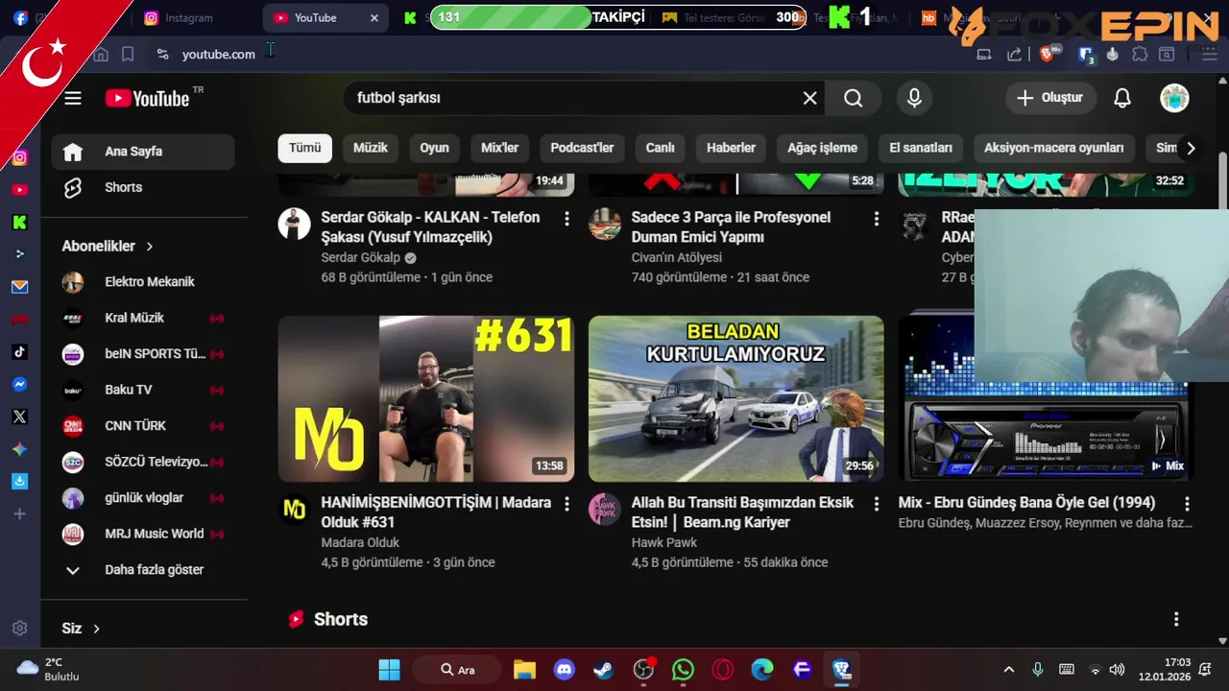Open options for Beam.ng Kariyer video
1229x691 pixels.
[x=876, y=504]
